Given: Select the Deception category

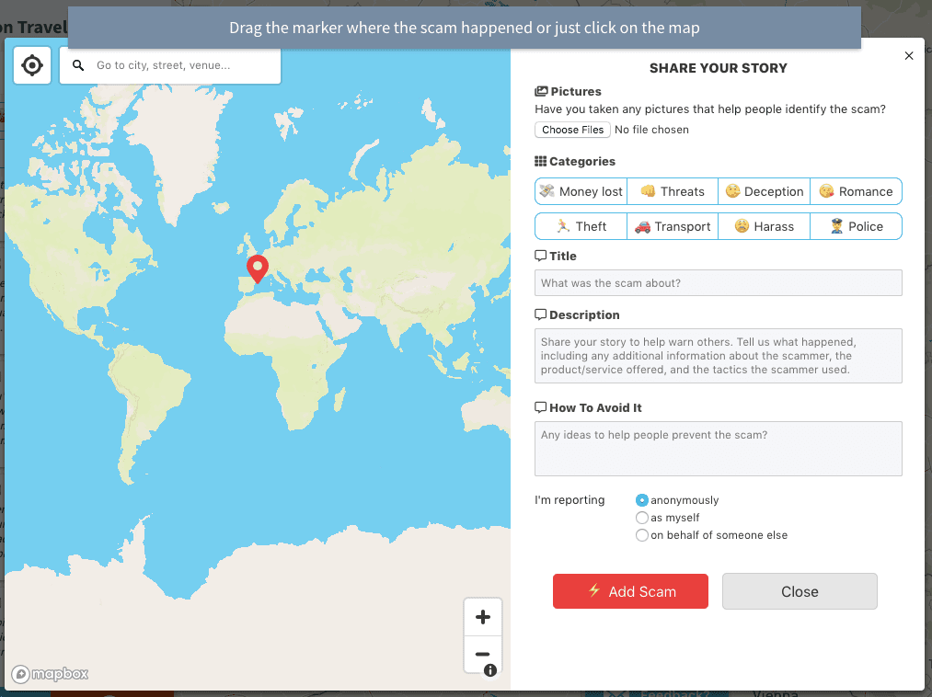Looking at the screenshot, I should (765, 191).
